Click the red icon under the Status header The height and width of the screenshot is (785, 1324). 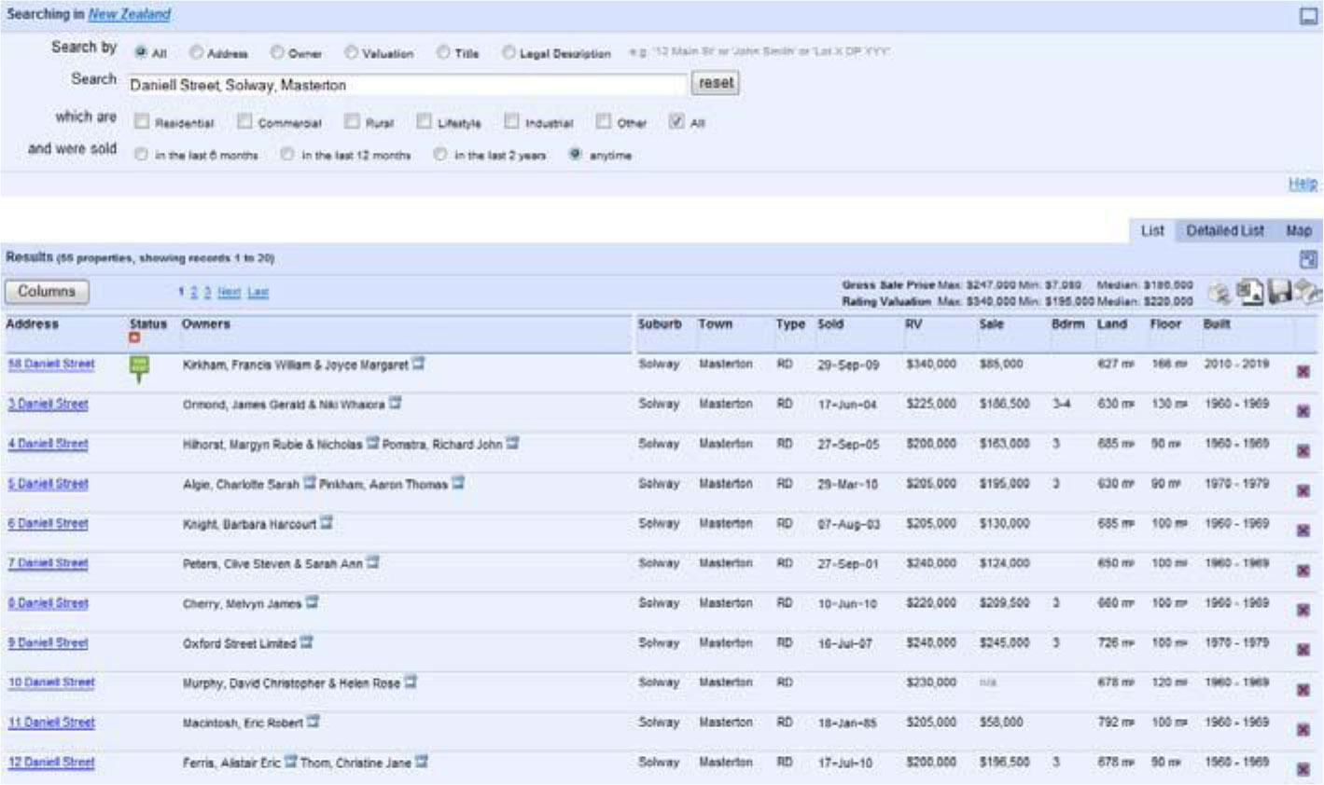(135, 337)
